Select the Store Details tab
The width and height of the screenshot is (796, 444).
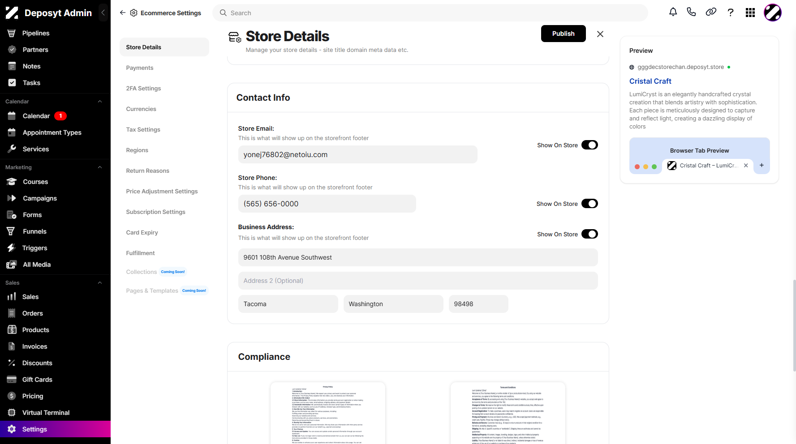(x=164, y=47)
